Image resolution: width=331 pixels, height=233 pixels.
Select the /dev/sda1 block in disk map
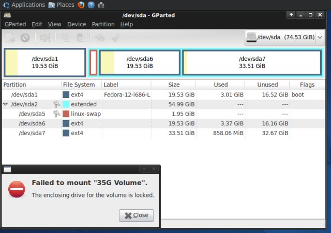click(45, 62)
